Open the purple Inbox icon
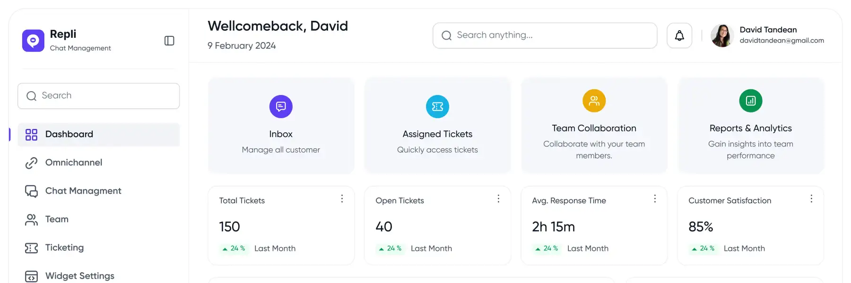The image size is (851, 283). (x=281, y=107)
